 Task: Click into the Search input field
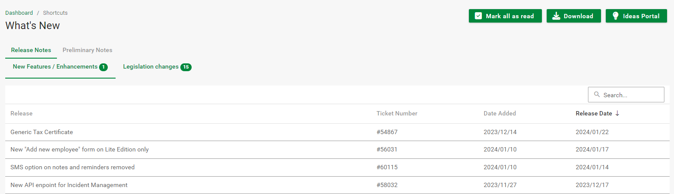point(631,95)
